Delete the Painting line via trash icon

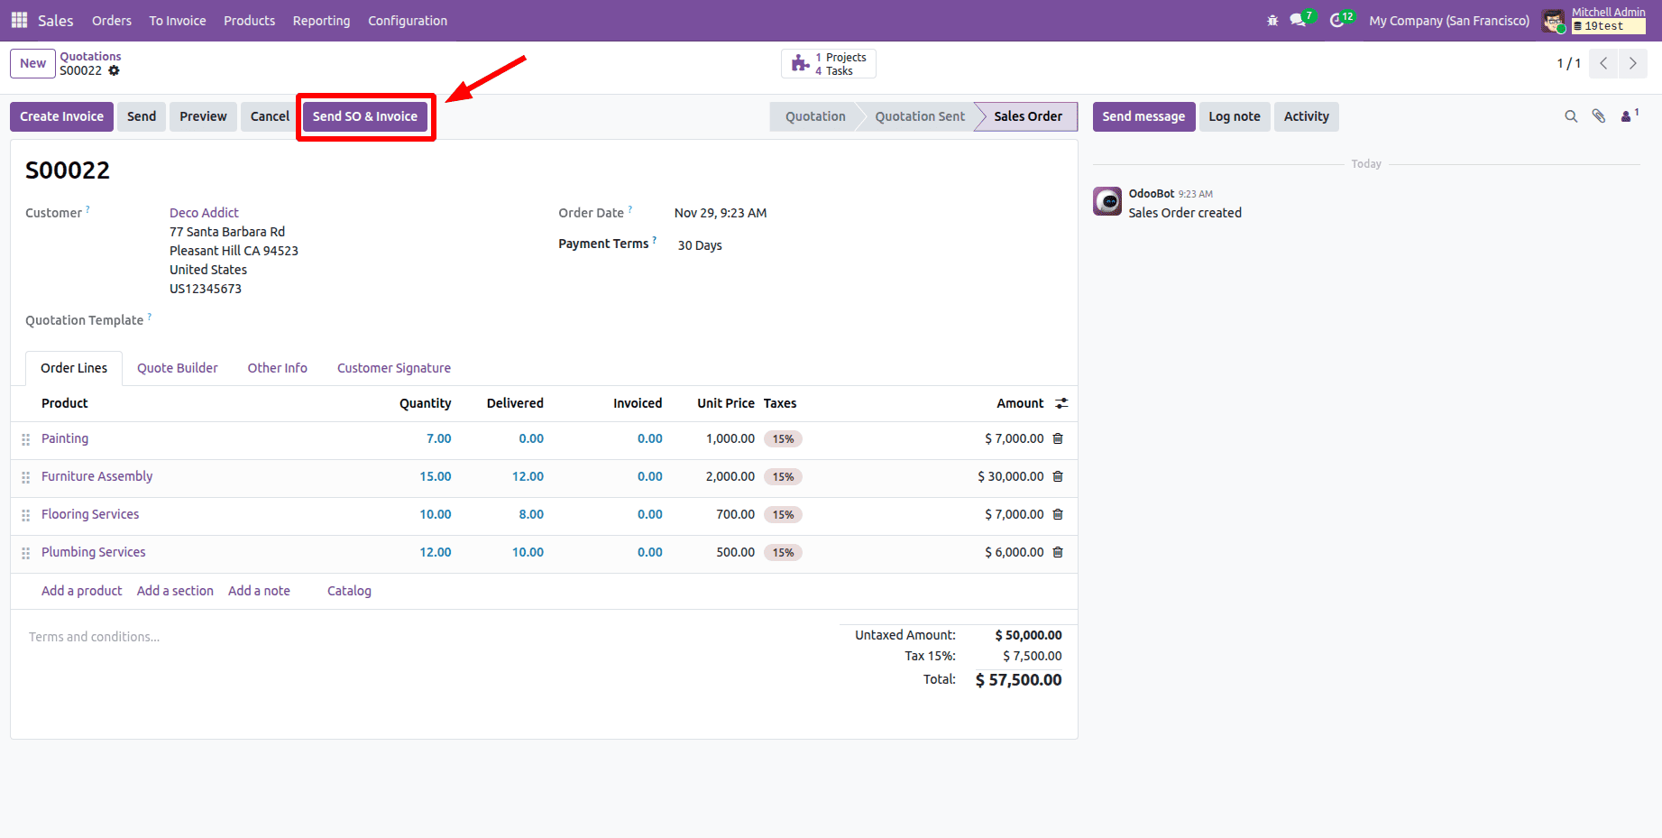click(1057, 438)
